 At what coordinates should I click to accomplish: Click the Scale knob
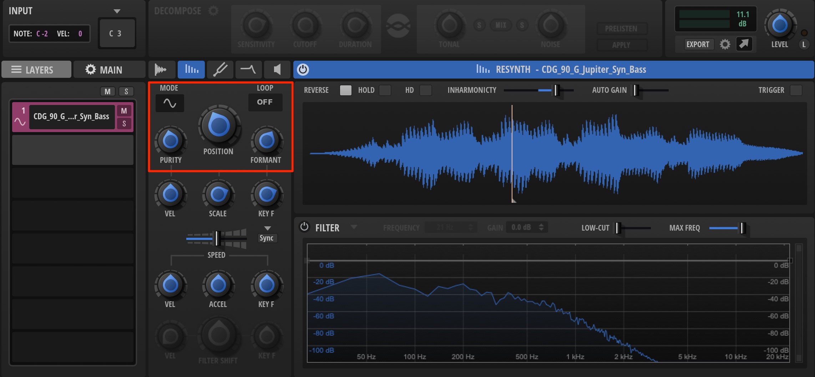[218, 195]
